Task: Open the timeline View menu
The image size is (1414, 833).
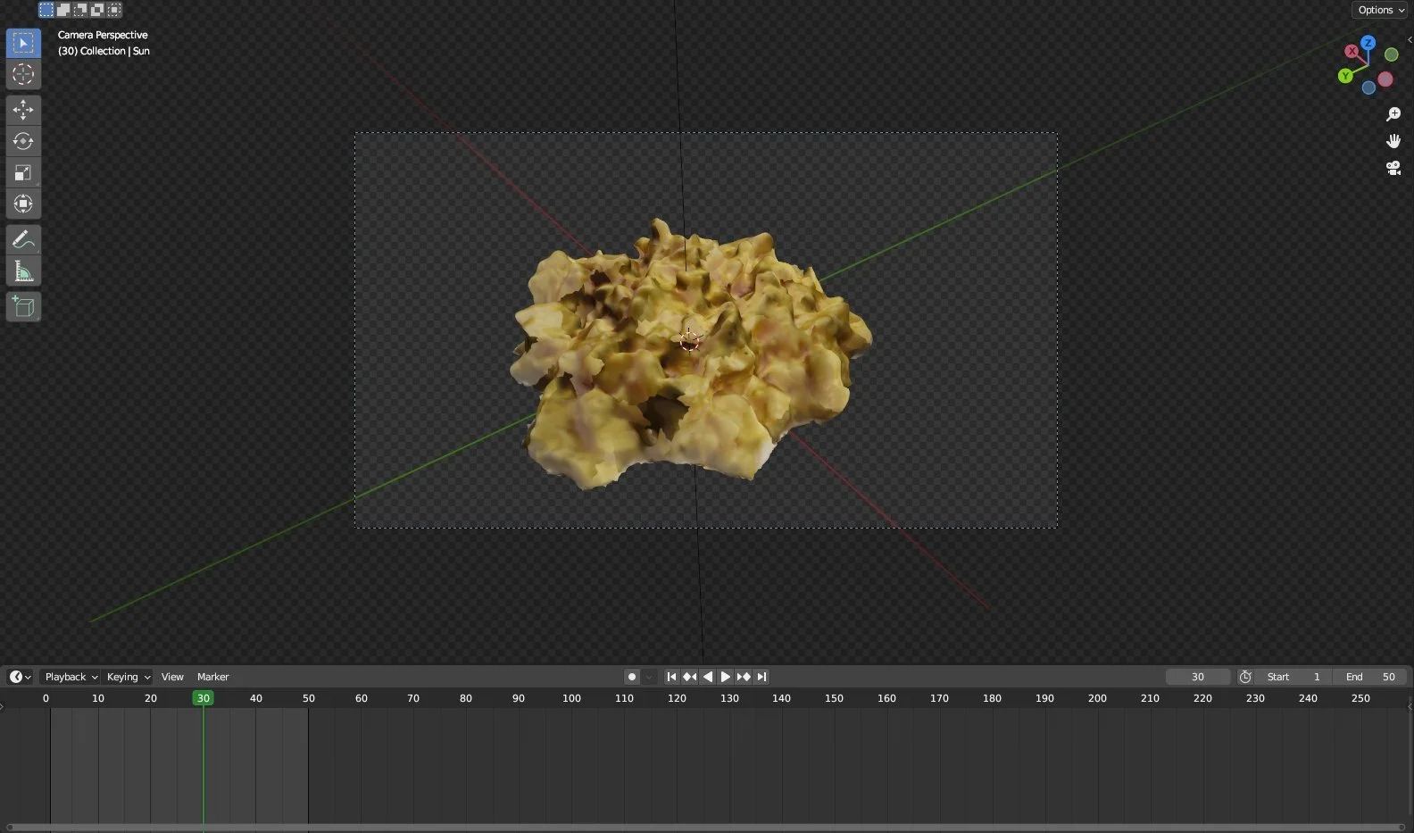Action: coord(172,677)
